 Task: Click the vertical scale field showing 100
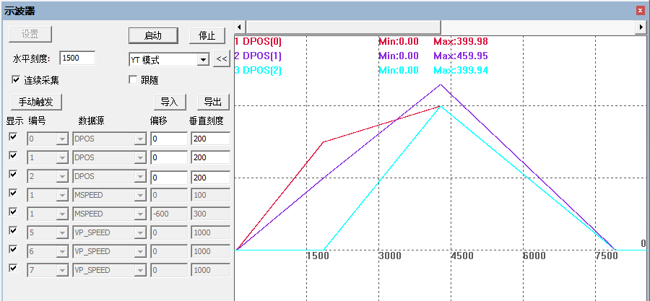(x=211, y=196)
